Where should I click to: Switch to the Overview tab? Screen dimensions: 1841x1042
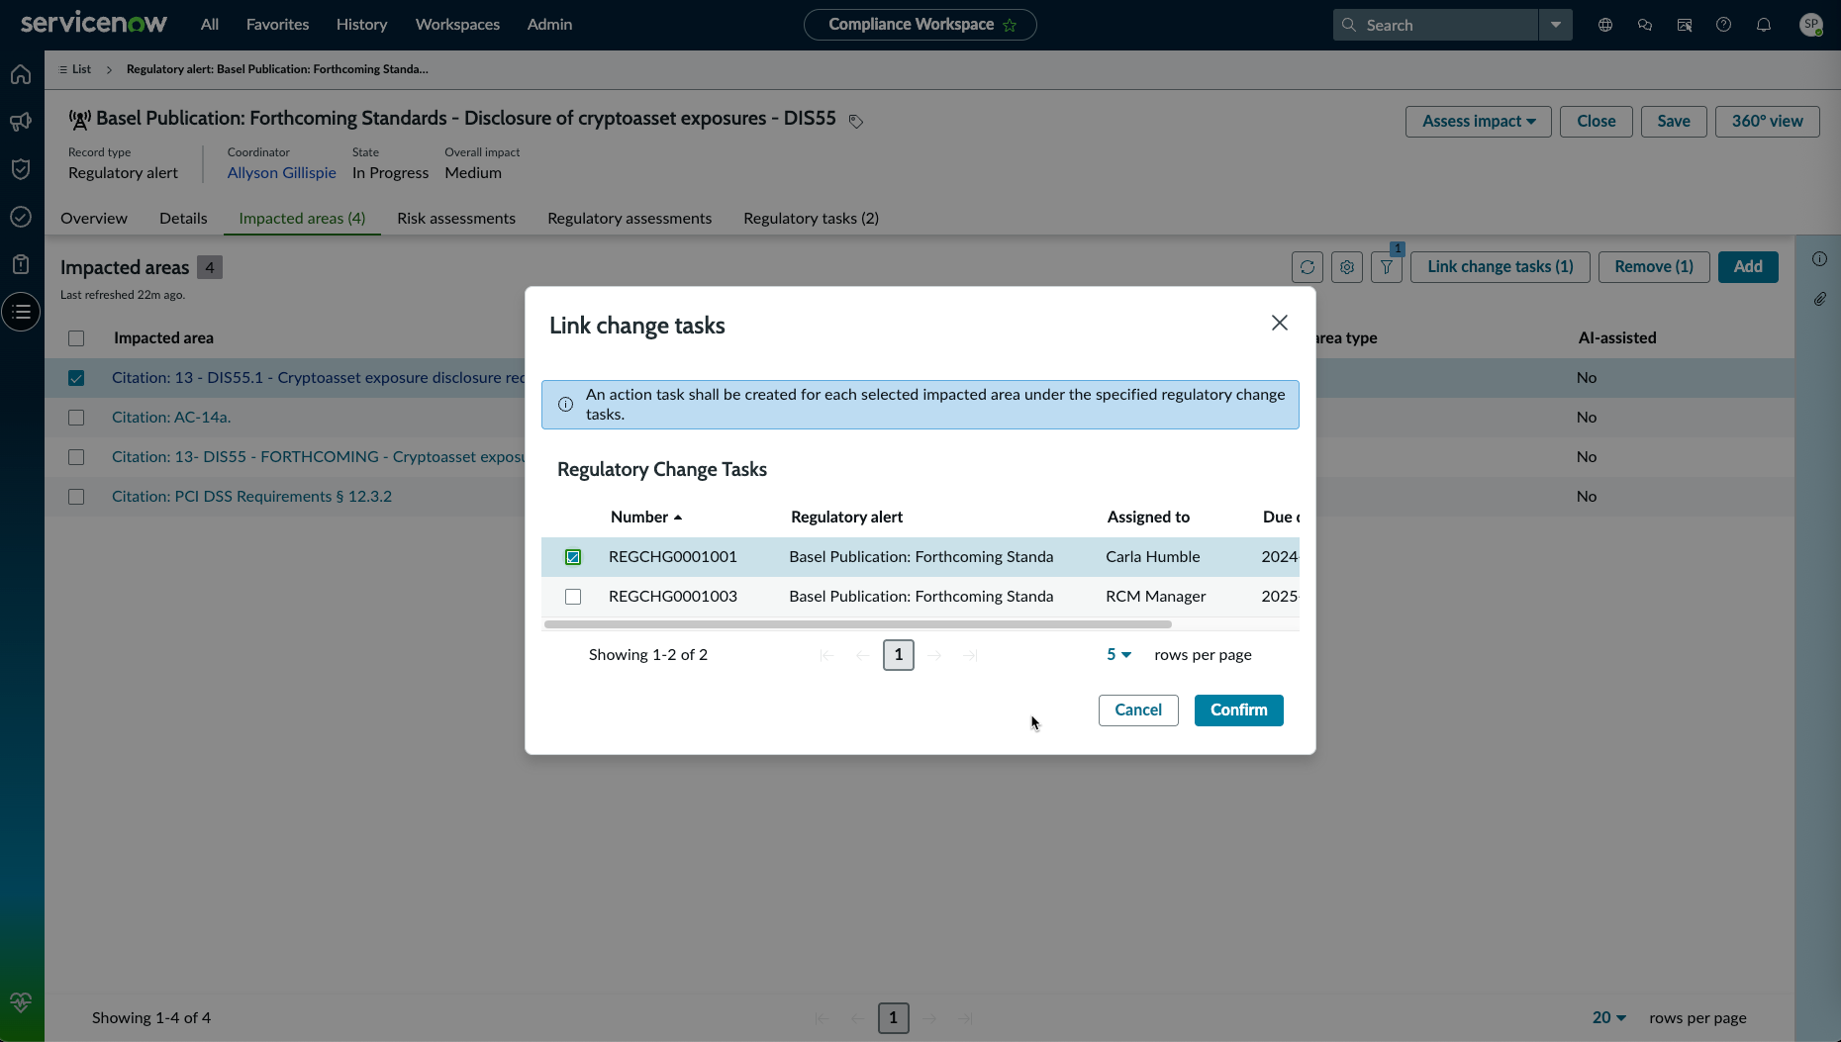[94, 219]
